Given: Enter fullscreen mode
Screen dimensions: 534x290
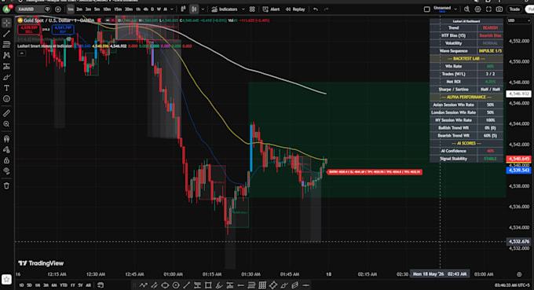Looking at the screenshot, I should coord(488,9).
